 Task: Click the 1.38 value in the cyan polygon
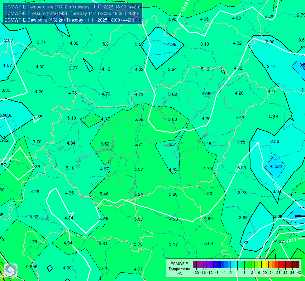[x=172, y=44]
